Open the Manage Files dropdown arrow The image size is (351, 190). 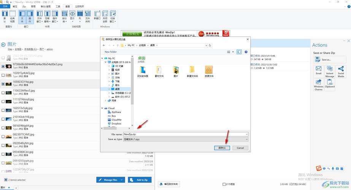122,180
